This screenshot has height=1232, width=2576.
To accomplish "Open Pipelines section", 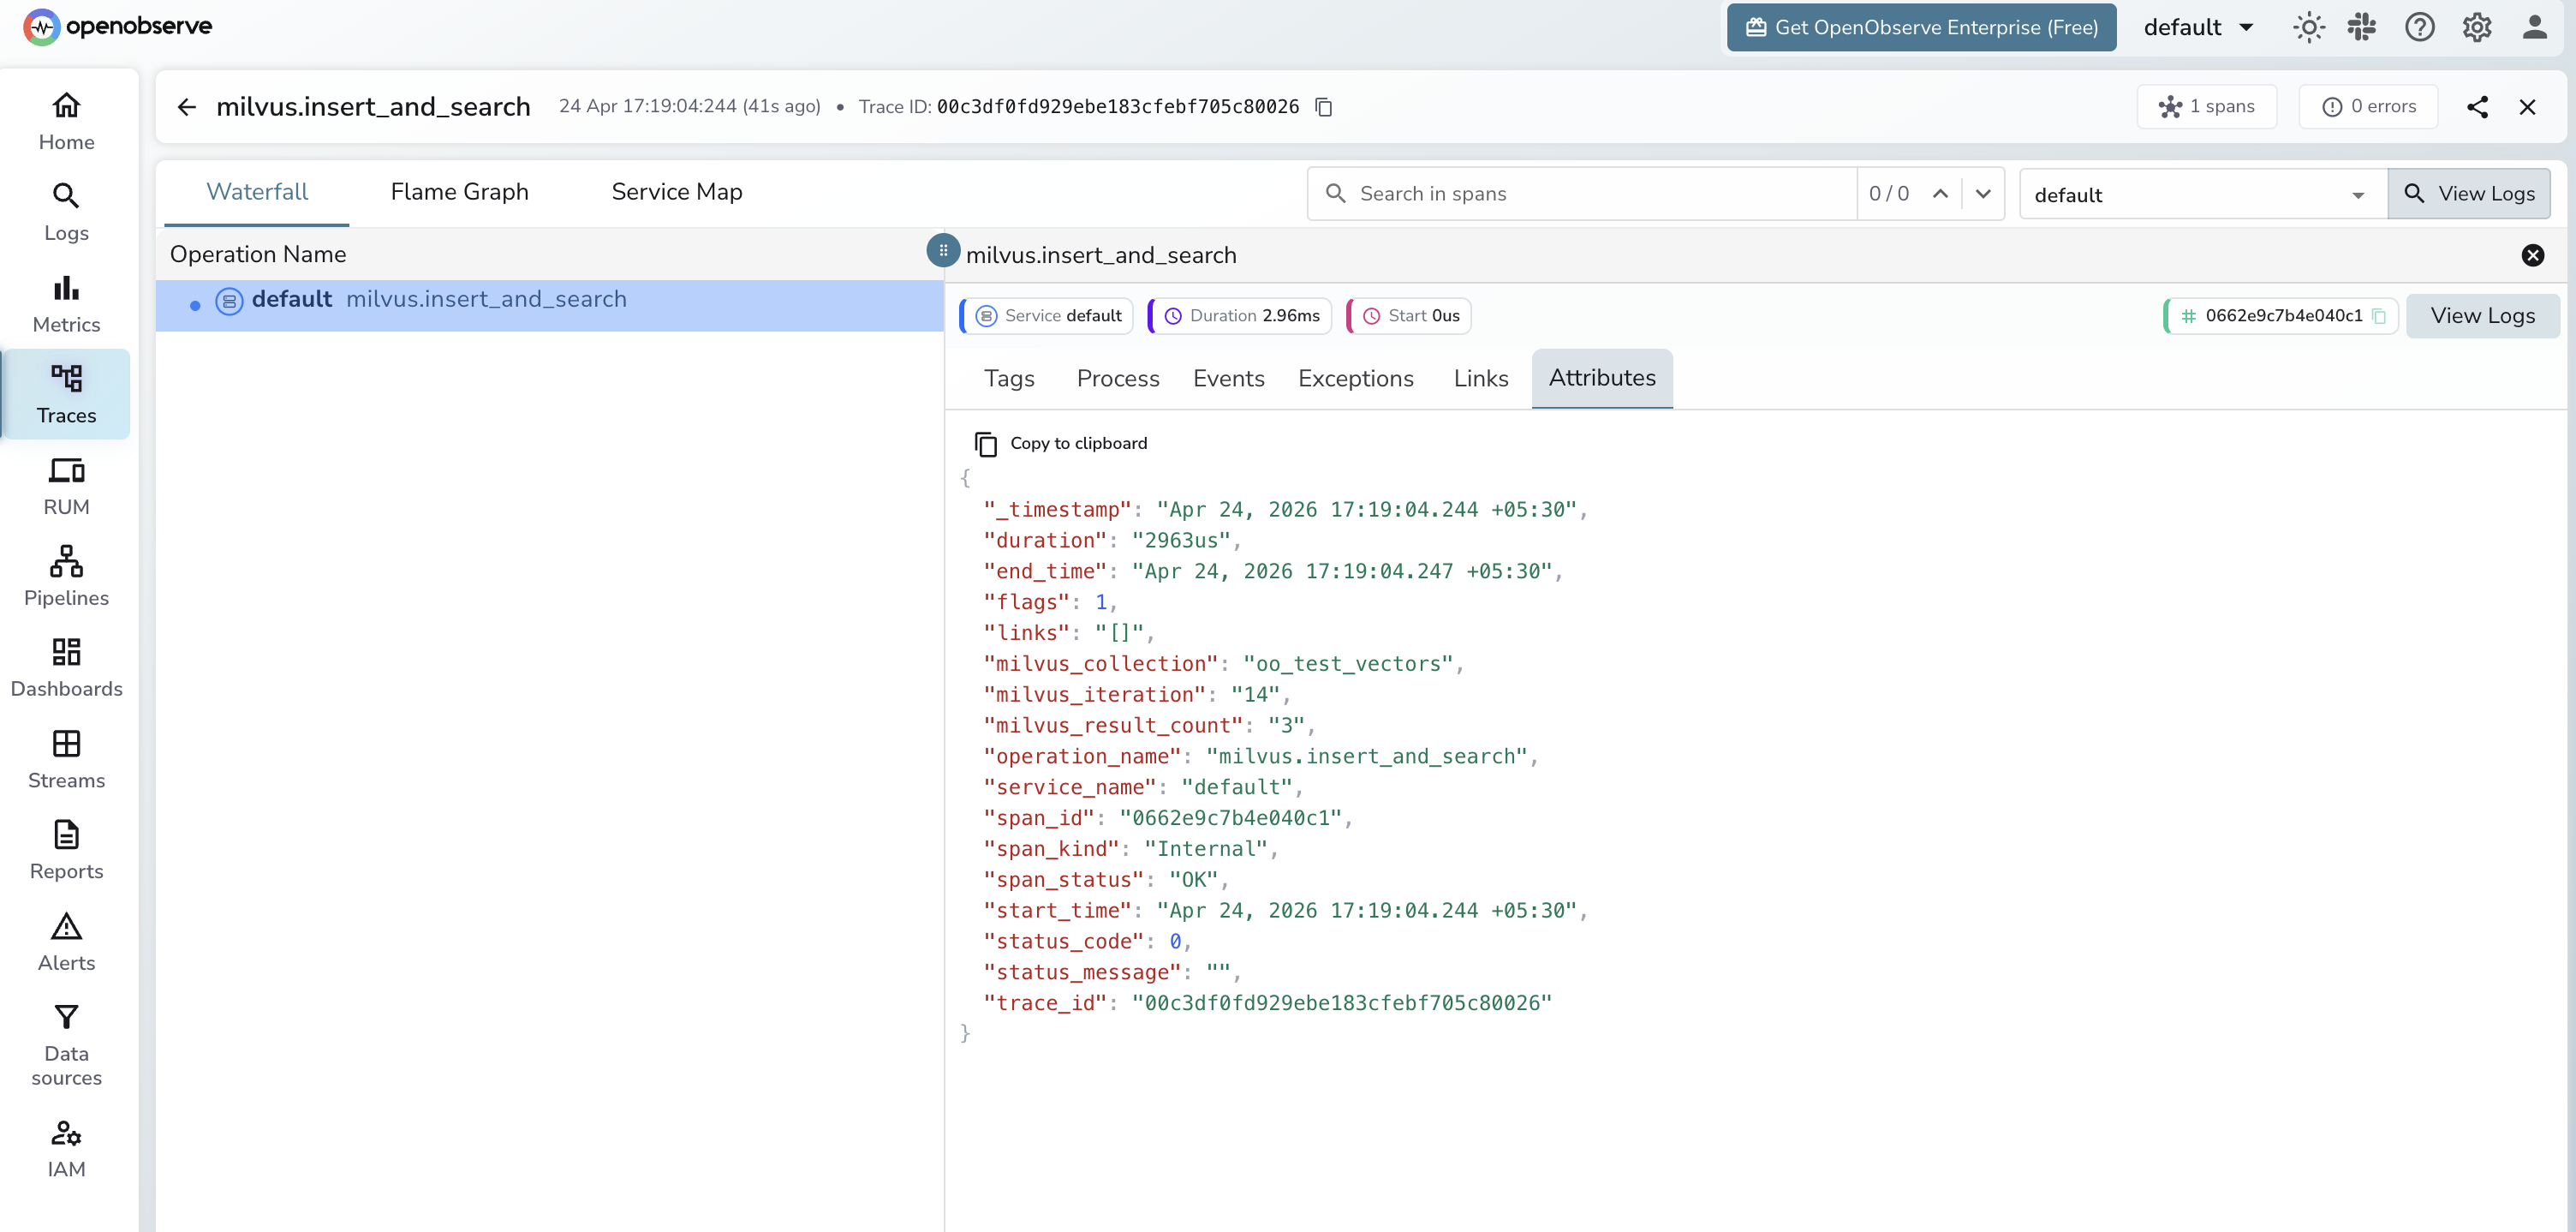I will point(66,577).
